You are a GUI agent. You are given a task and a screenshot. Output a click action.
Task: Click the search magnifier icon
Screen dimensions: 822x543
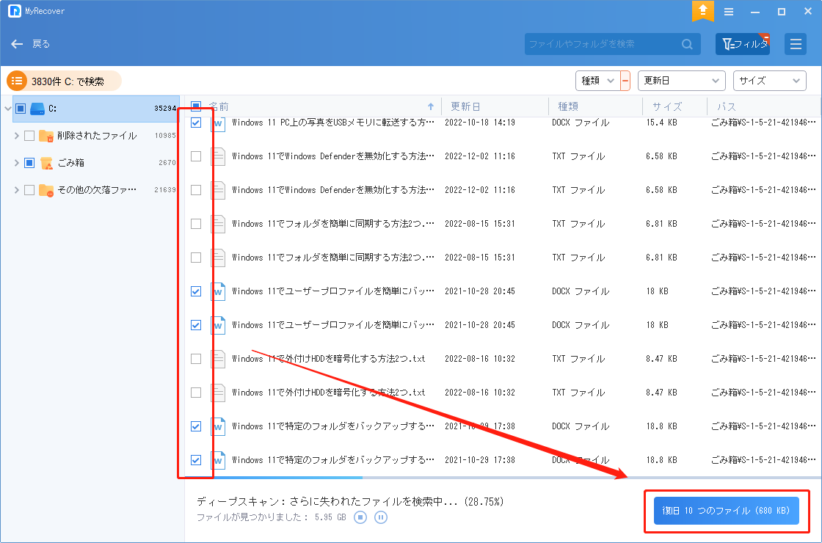coord(687,44)
